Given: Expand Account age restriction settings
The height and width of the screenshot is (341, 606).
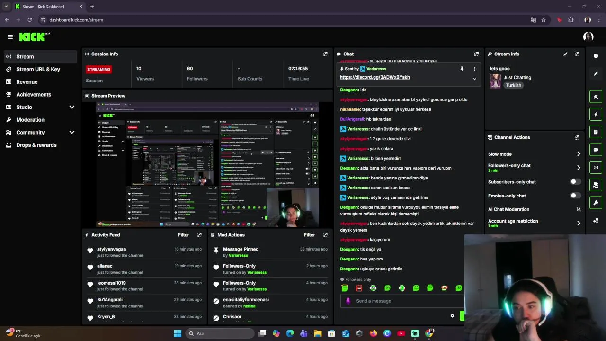Looking at the screenshot, I should [578, 223].
